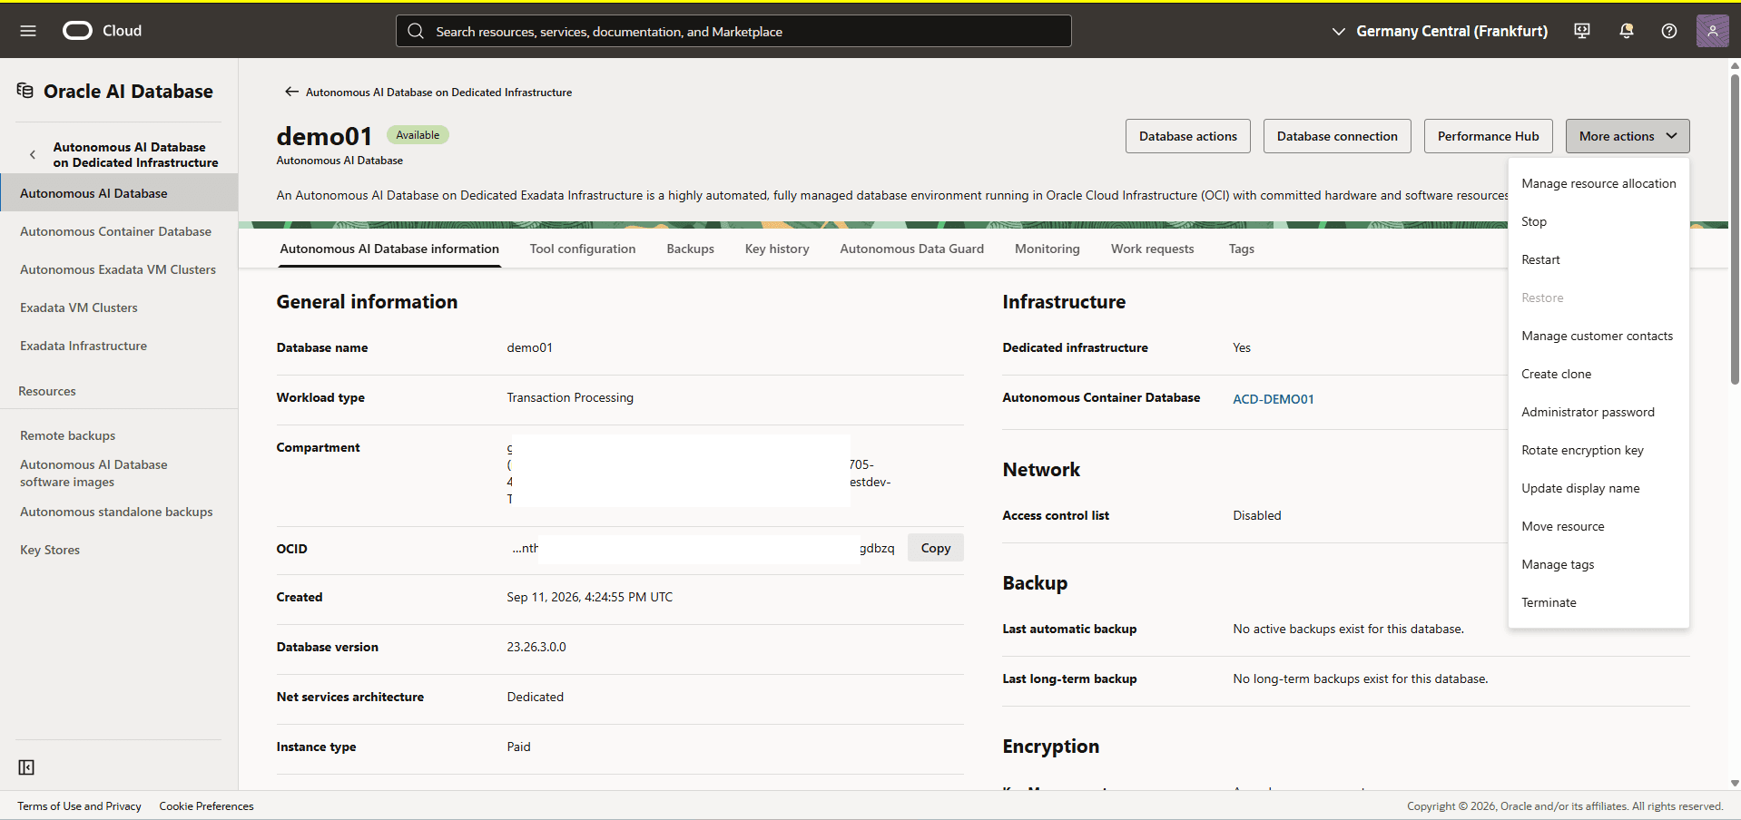Viewport: 1741px width, 820px height.
Task: Select Manage resource allocation from menu
Action: pyautogui.click(x=1598, y=183)
